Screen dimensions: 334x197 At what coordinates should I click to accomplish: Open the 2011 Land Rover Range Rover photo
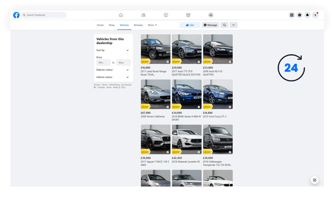tap(156, 49)
